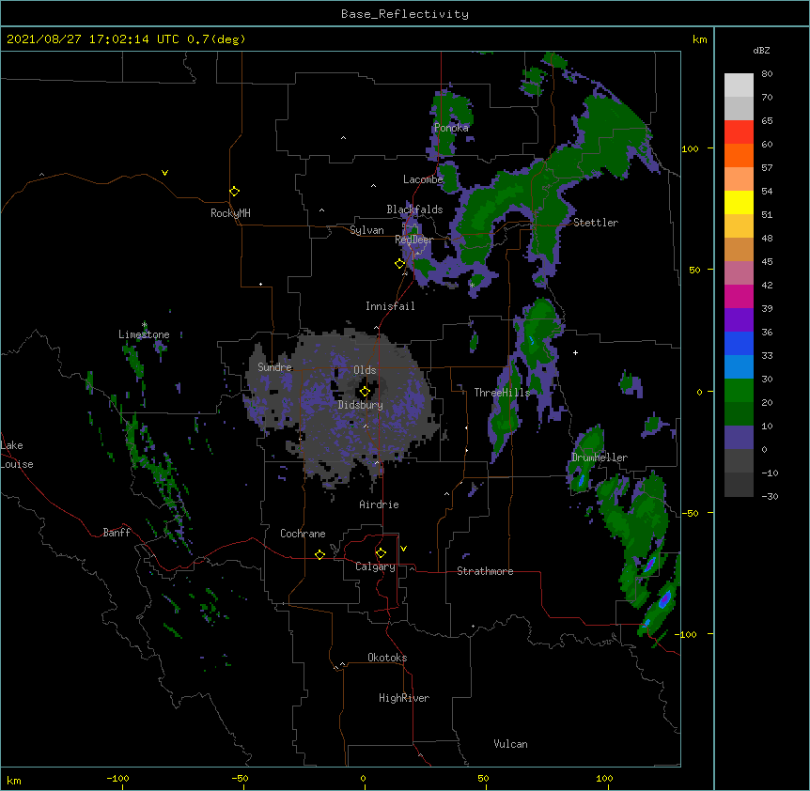Viewport: 810px width, 791px height.
Task: Click the Lake Louise label
Action: [17, 455]
